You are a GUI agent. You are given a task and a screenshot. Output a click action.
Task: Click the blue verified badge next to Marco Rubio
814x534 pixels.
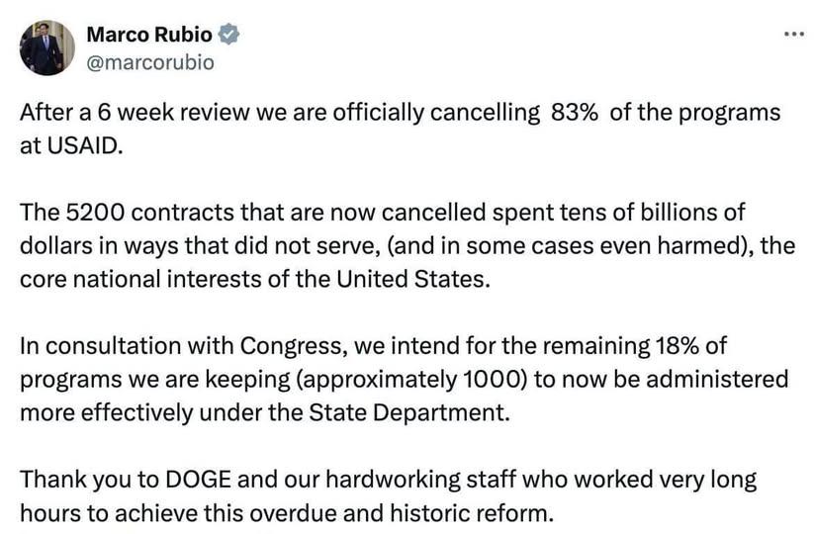tap(228, 35)
